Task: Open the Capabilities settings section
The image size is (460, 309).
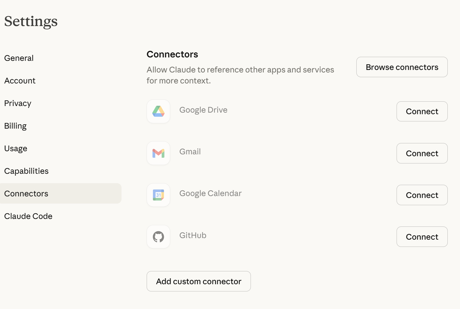Action: [x=26, y=171]
